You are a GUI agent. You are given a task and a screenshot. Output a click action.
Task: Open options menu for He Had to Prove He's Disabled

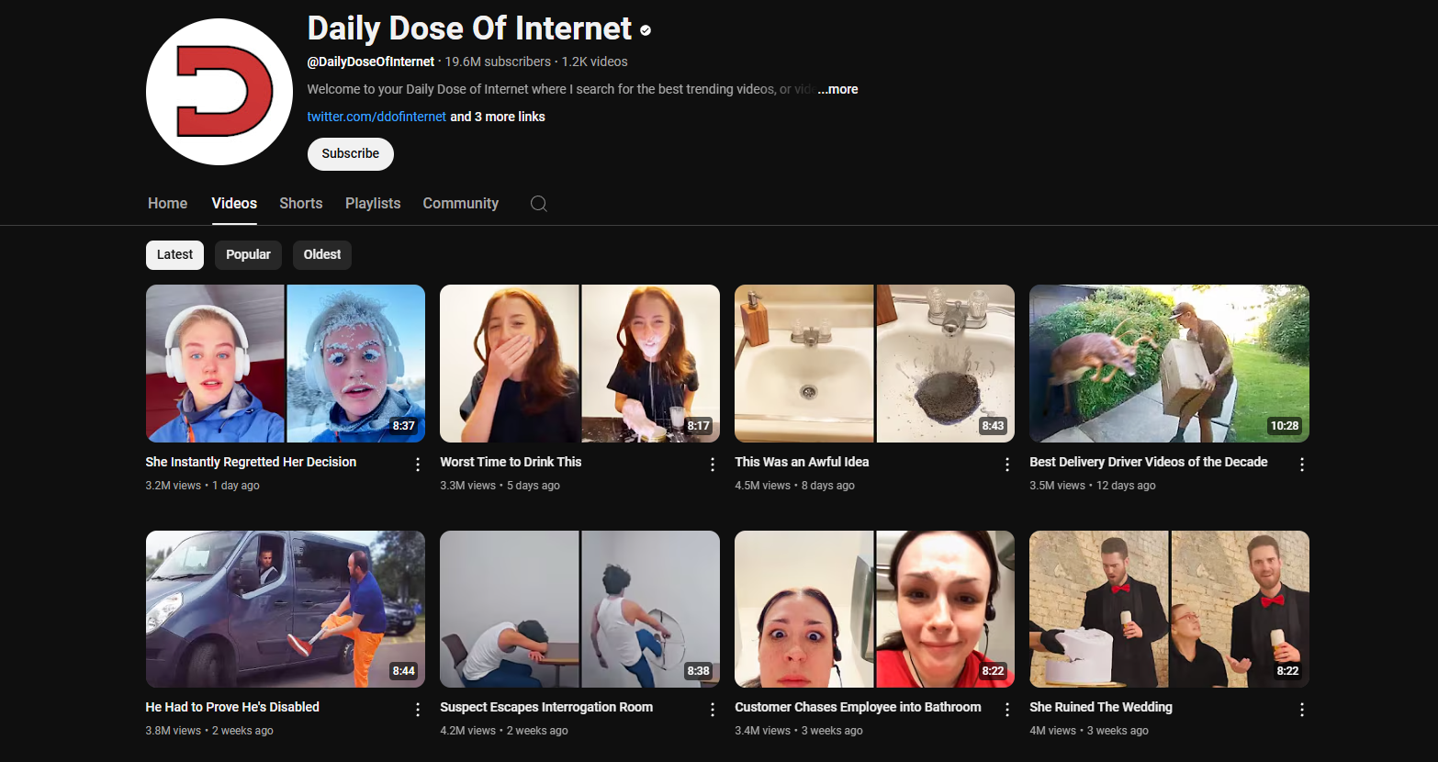coord(418,710)
